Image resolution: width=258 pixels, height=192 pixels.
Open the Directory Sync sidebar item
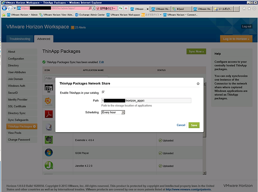(x=22, y=113)
